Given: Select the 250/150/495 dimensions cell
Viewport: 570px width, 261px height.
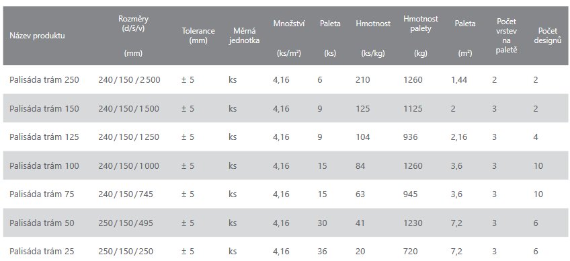Looking at the screenshot, I should coord(126,223).
